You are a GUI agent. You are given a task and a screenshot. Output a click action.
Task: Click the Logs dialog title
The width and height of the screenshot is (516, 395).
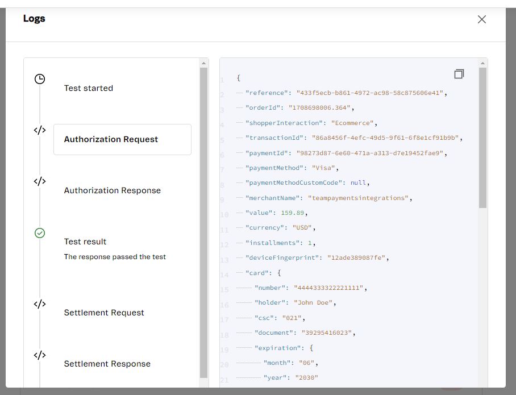tap(34, 18)
